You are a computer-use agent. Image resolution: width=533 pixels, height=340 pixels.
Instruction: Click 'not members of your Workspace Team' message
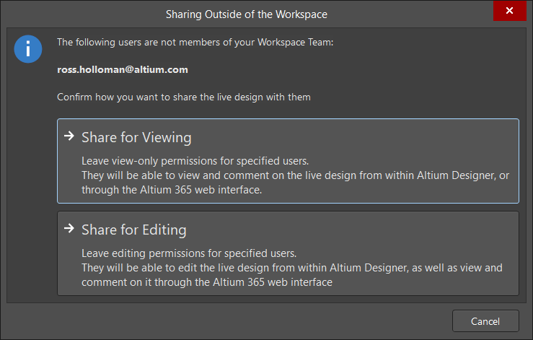coord(195,42)
